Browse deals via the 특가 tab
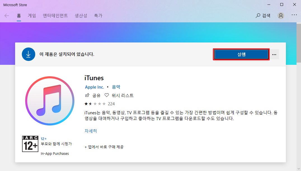 point(98,16)
